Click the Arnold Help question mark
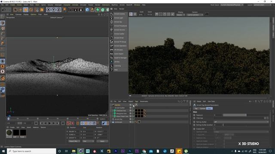Screen dimensions: 275x154 [112, 70]
